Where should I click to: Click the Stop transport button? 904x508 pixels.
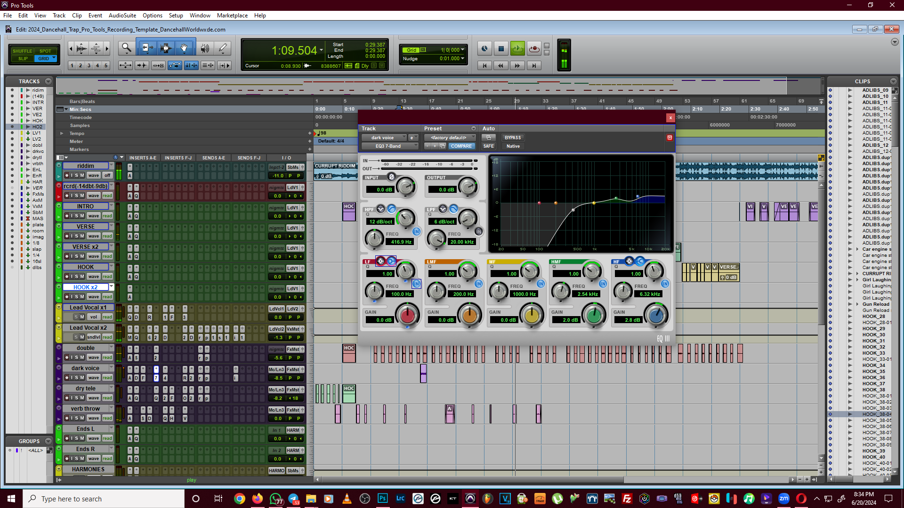pos(501,48)
